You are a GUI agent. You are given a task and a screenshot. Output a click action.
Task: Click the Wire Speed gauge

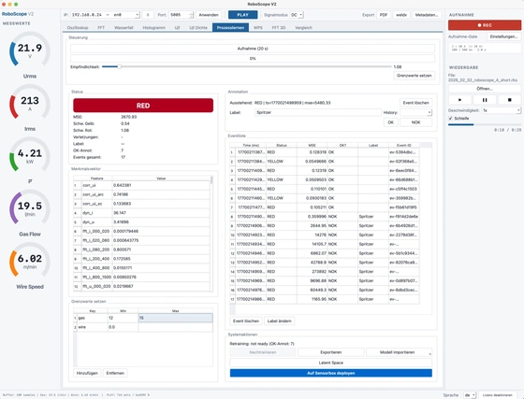pos(30,261)
